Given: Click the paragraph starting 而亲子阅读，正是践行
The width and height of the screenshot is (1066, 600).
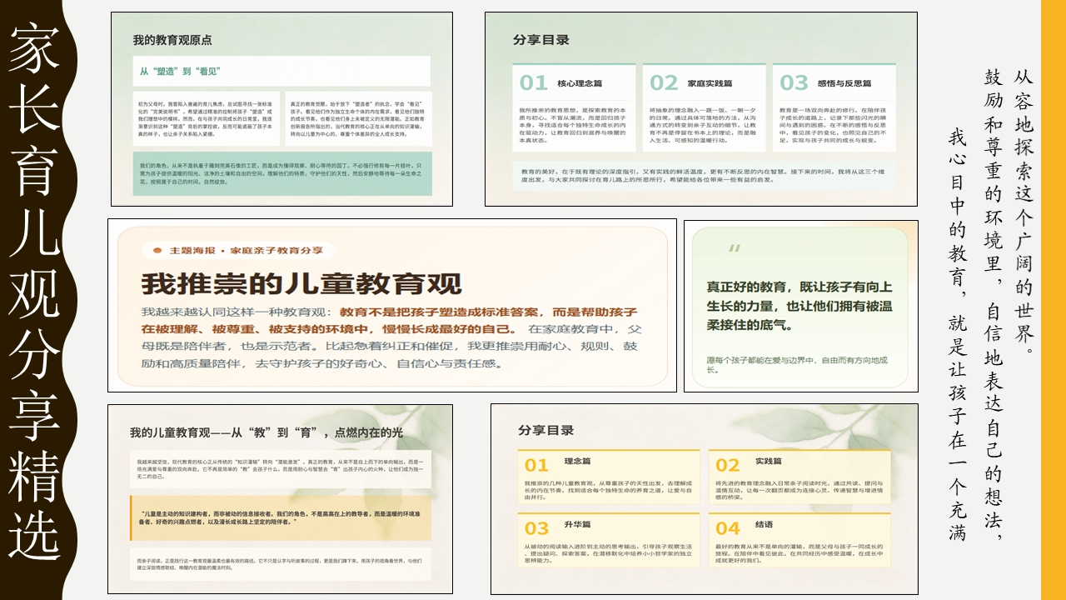Looking at the screenshot, I should pyautogui.click(x=281, y=565).
